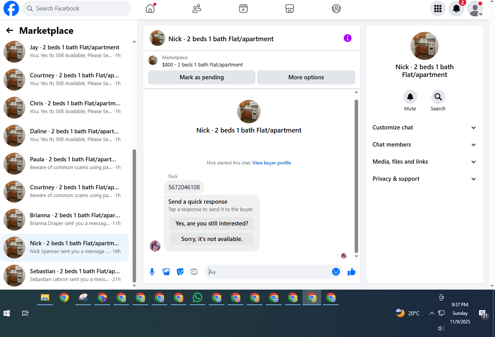This screenshot has height=337, width=495.
Task: Click the purple conversation information icon
Action: (348, 38)
